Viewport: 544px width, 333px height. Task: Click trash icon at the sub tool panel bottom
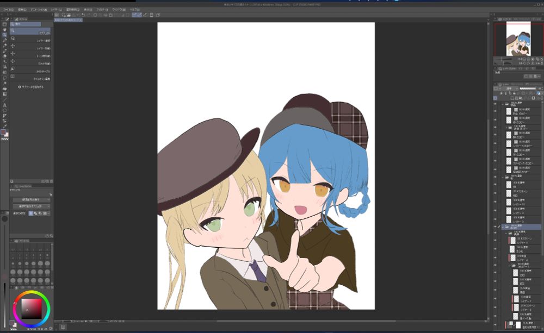pyautogui.click(x=52, y=181)
